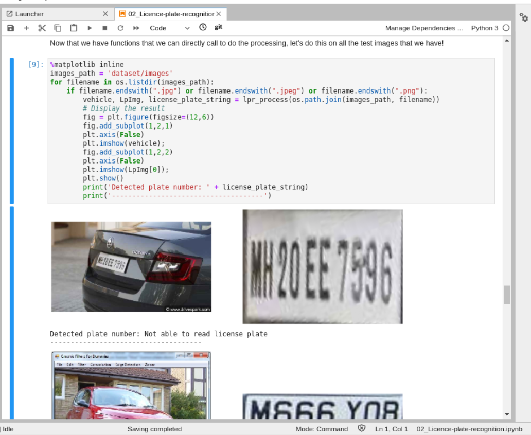The width and height of the screenshot is (531, 435).
Task: Click inside code cell [9] editor
Action: click(x=271, y=131)
